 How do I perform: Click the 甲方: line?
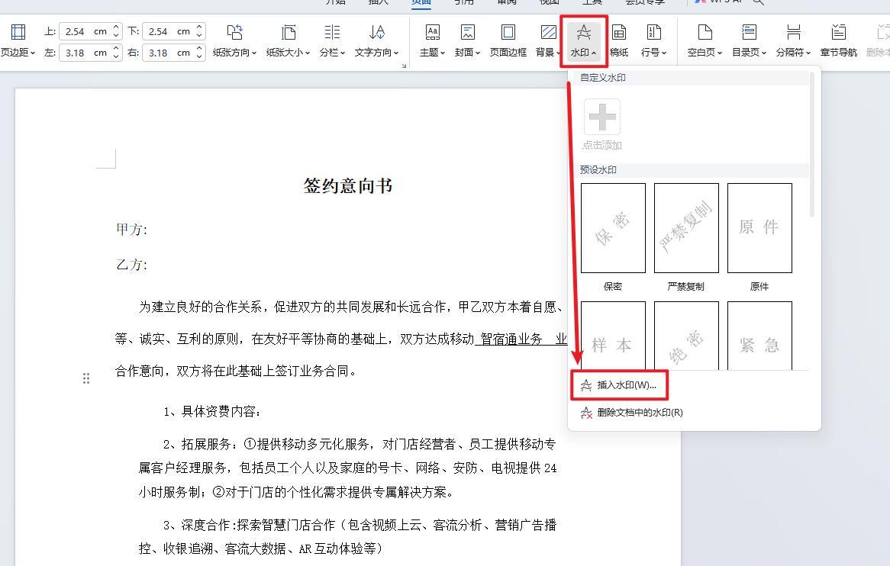pos(132,229)
